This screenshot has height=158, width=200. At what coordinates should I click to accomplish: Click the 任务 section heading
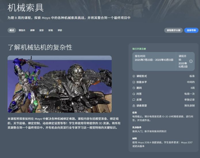click(x=135, y=113)
